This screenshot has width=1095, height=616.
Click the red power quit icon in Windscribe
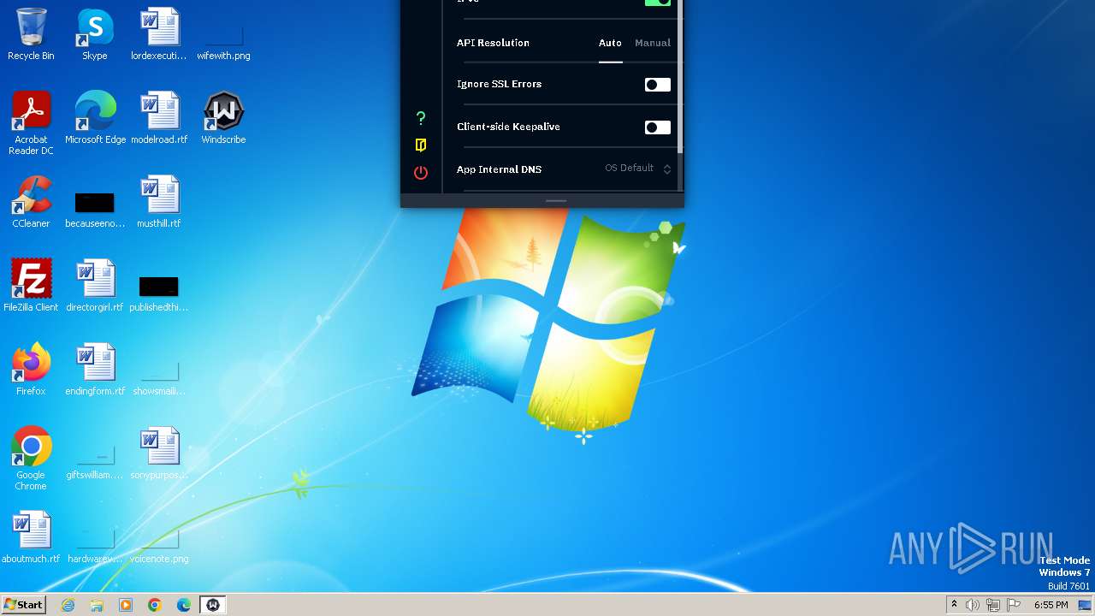(420, 173)
